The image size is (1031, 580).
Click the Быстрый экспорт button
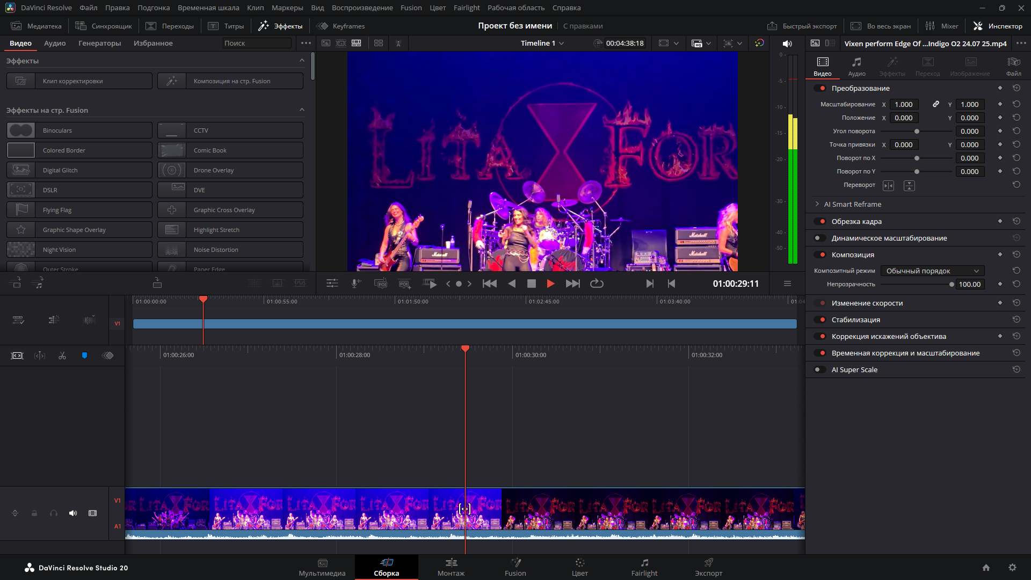[802, 26]
